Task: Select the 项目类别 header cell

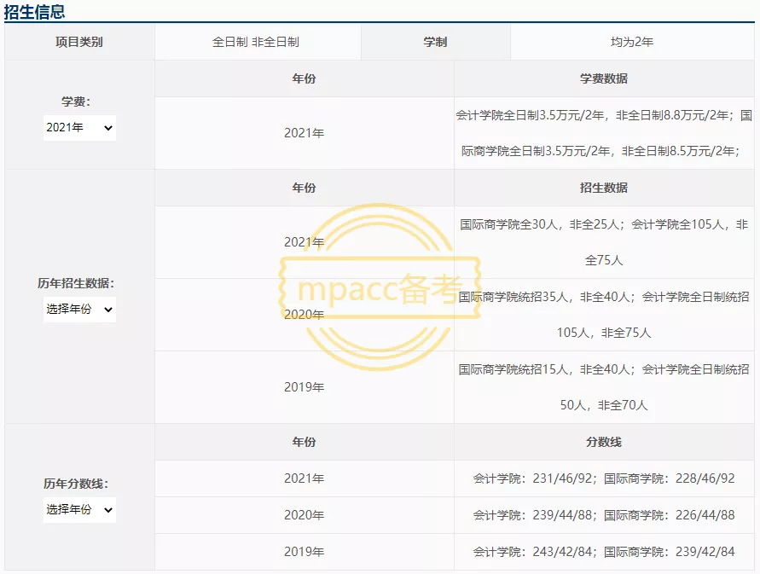Action: click(79, 41)
